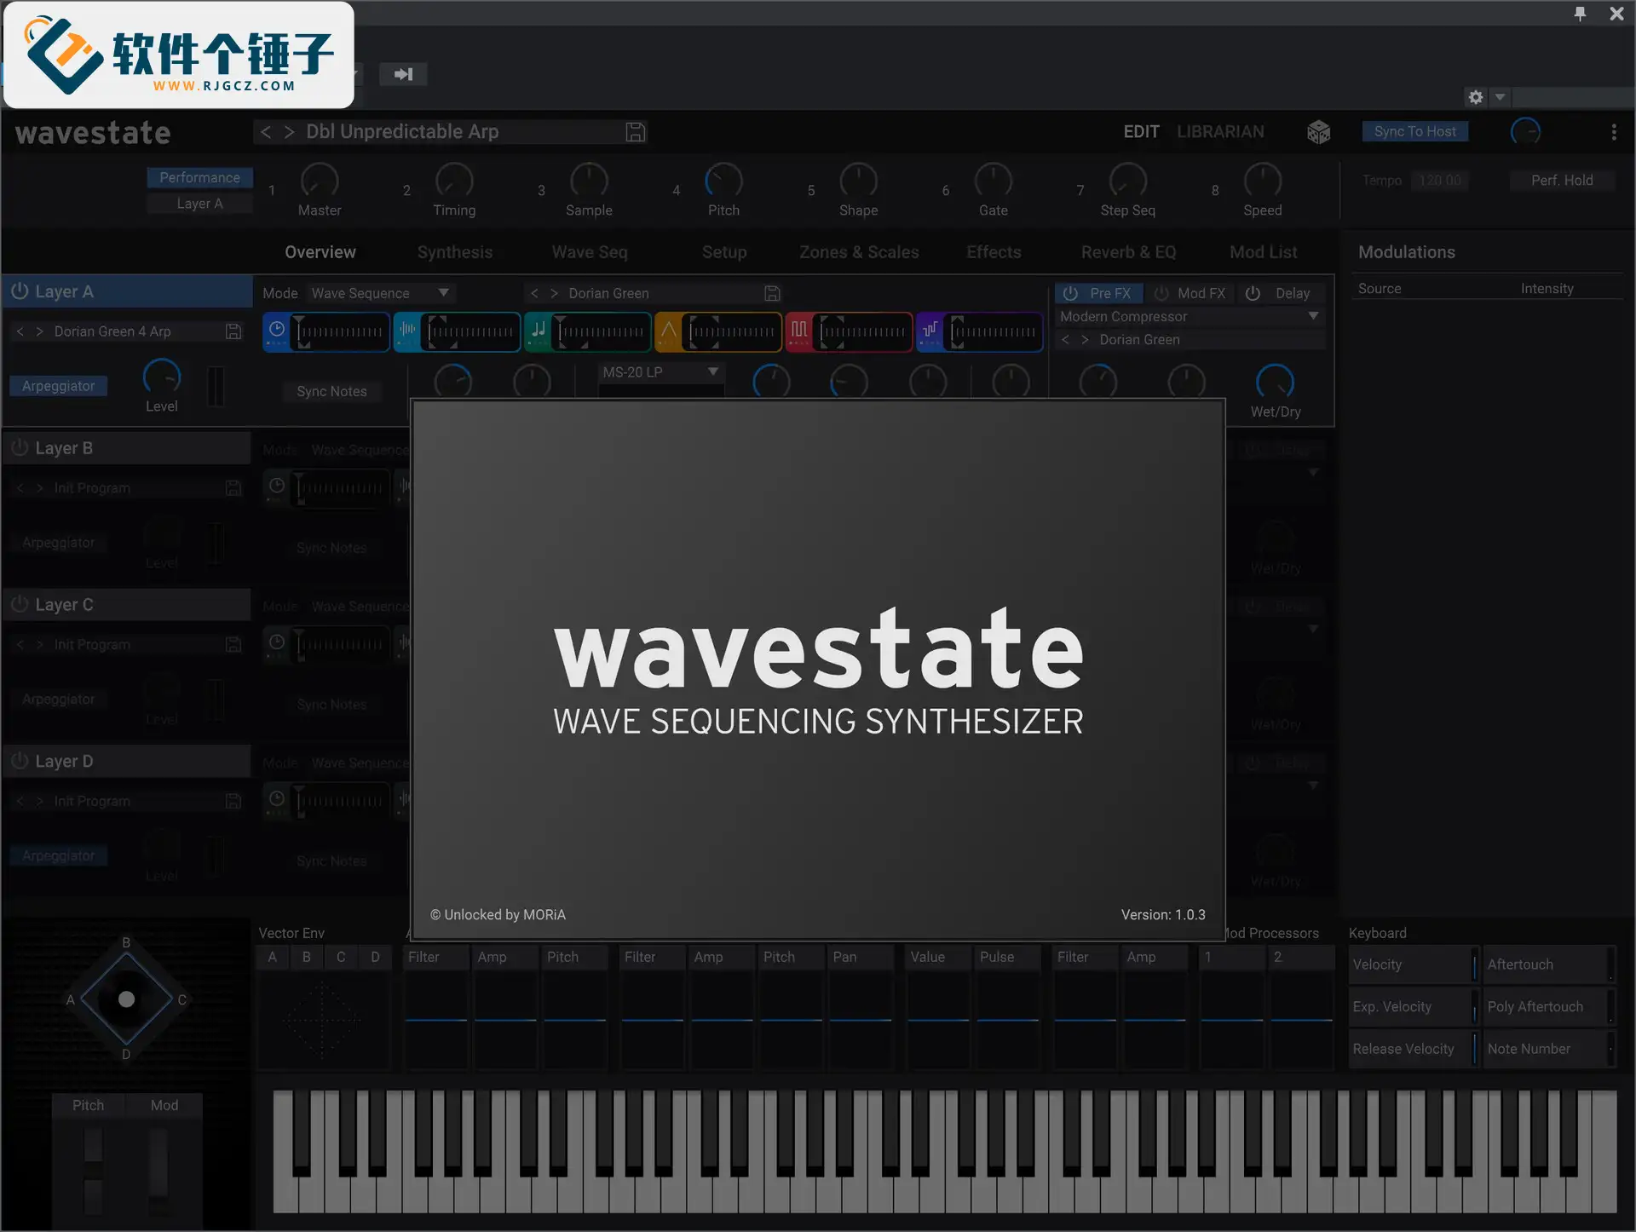
Task: Click the vector joystick center dot
Action: [126, 999]
